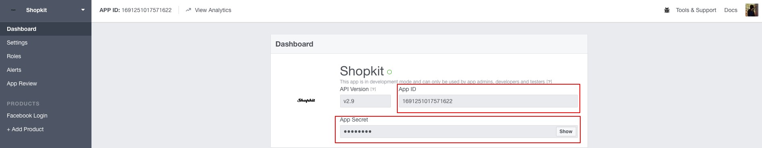This screenshot has height=148, width=762.
Task: Open the Docs link
Action: [x=731, y=10]
